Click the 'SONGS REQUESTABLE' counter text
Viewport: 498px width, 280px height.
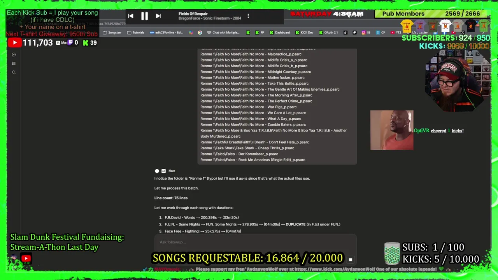[247, 258]
